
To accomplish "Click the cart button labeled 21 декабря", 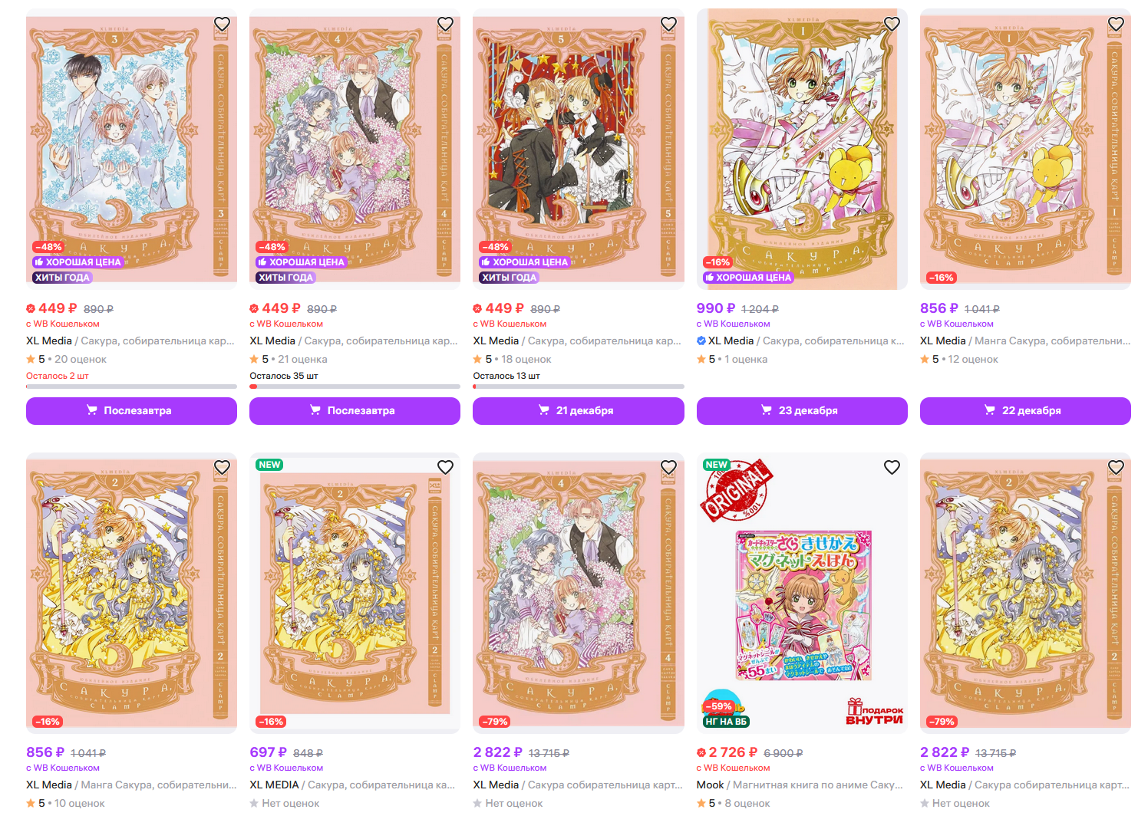I will point(578,410).
